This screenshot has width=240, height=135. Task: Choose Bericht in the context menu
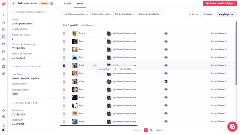[126, 69]
